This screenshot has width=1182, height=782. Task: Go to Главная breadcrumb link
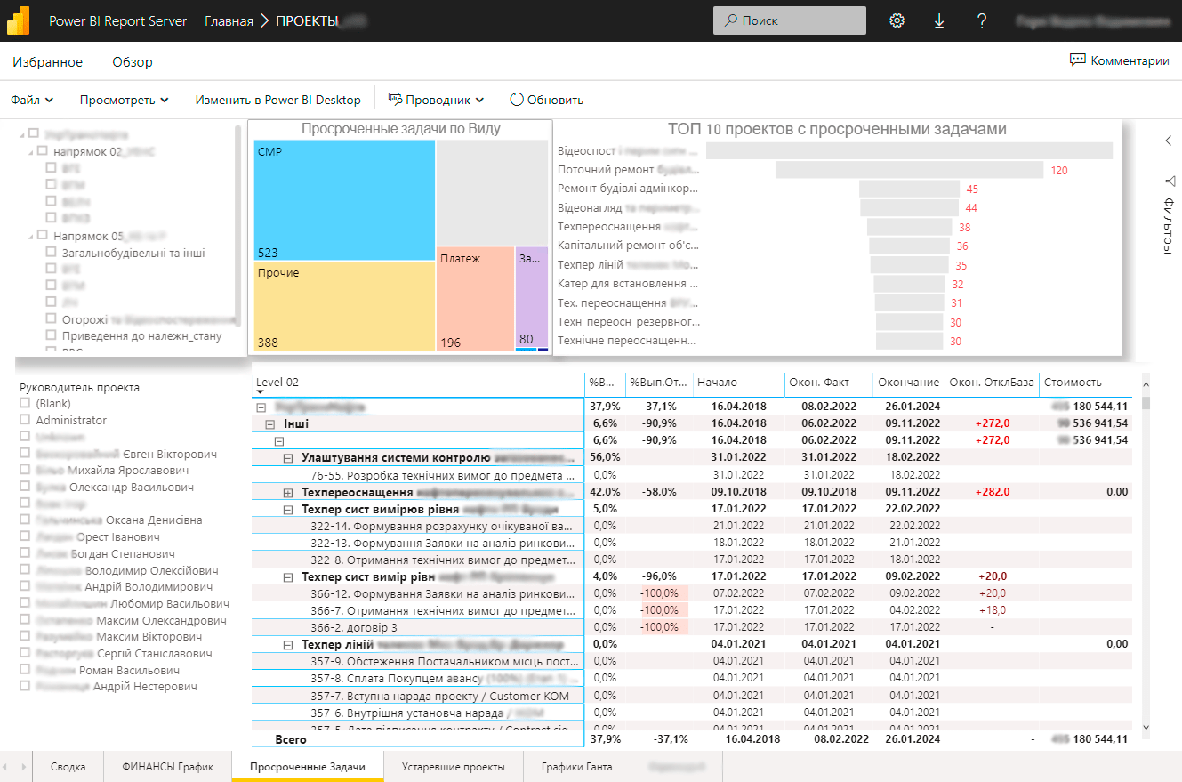229,20
